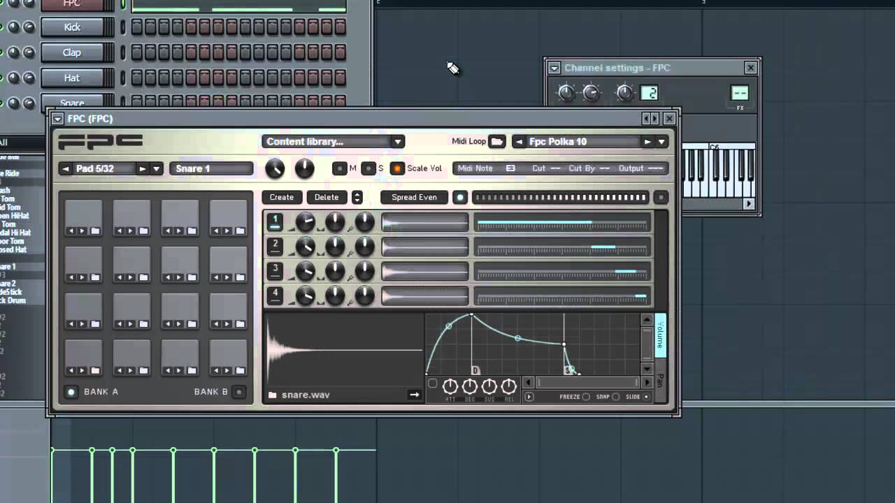Adjust layer 2 velocity range slider
Viewport: 895px width, 503px height.
561,247
